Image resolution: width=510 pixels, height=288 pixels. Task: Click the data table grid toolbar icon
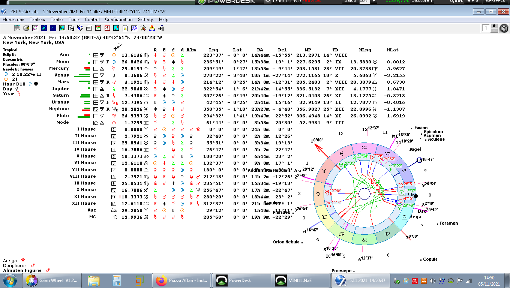[x=17, y=28]
